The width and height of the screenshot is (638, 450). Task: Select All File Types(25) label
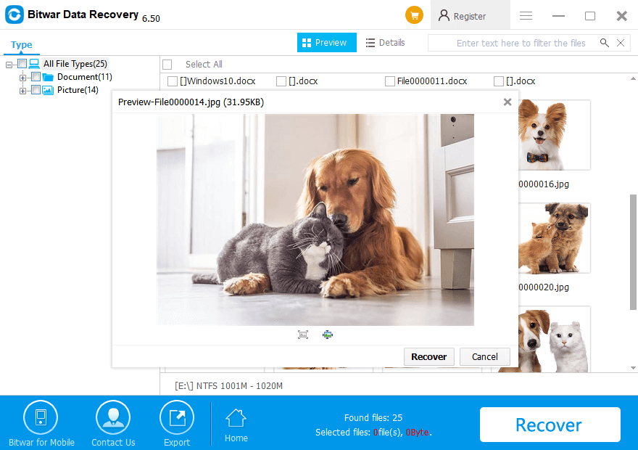[75, 64]
